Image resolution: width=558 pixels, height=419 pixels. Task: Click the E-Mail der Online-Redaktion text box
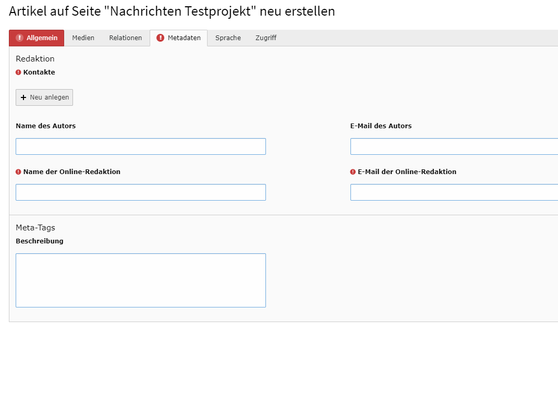(454, 192)
